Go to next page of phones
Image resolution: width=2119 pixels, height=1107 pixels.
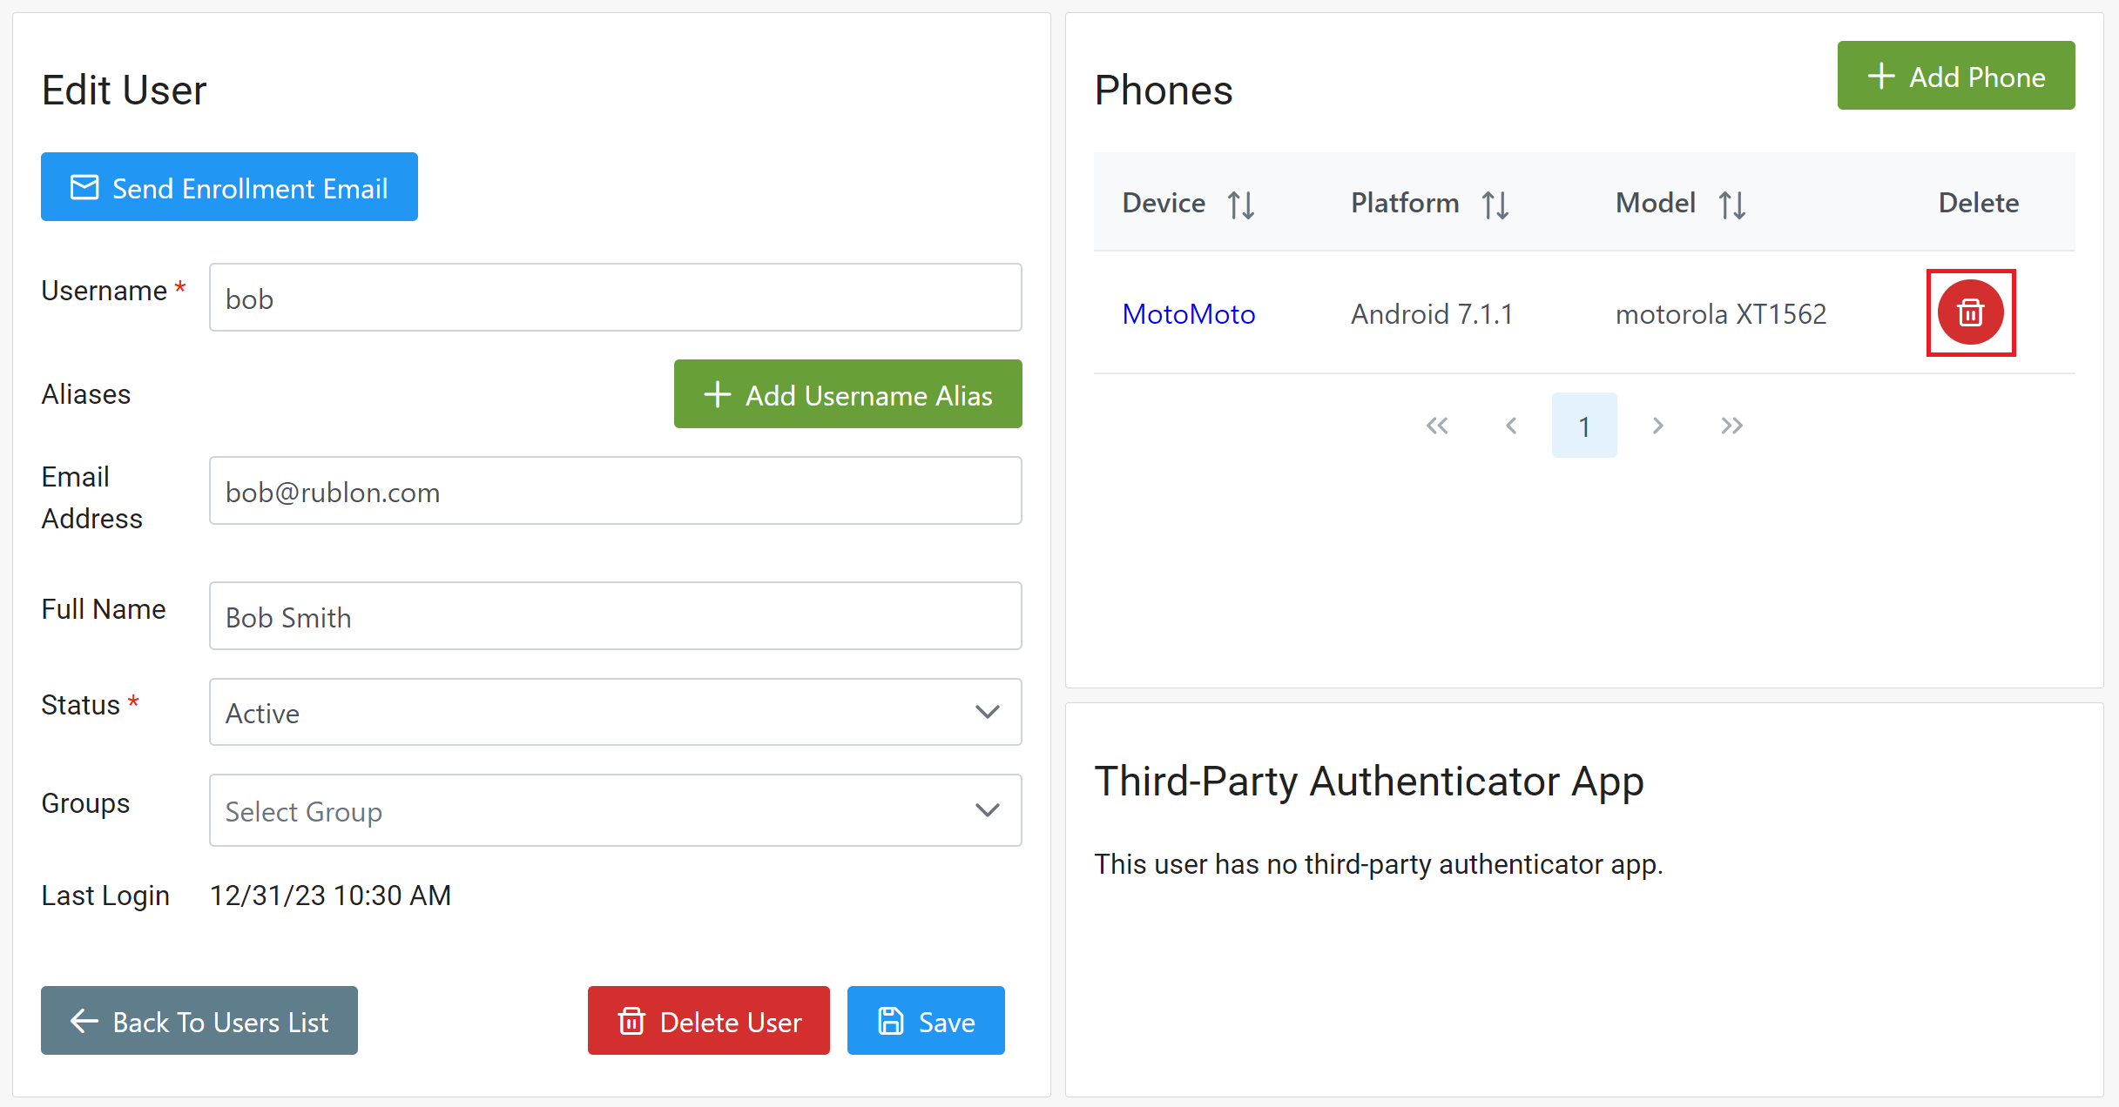(1657, 426)
